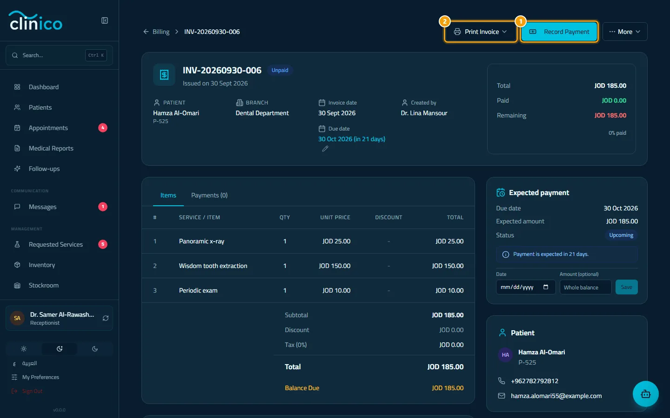
Task: Collapse the sidebar panel icon
Action: click(x=105, y=20)
